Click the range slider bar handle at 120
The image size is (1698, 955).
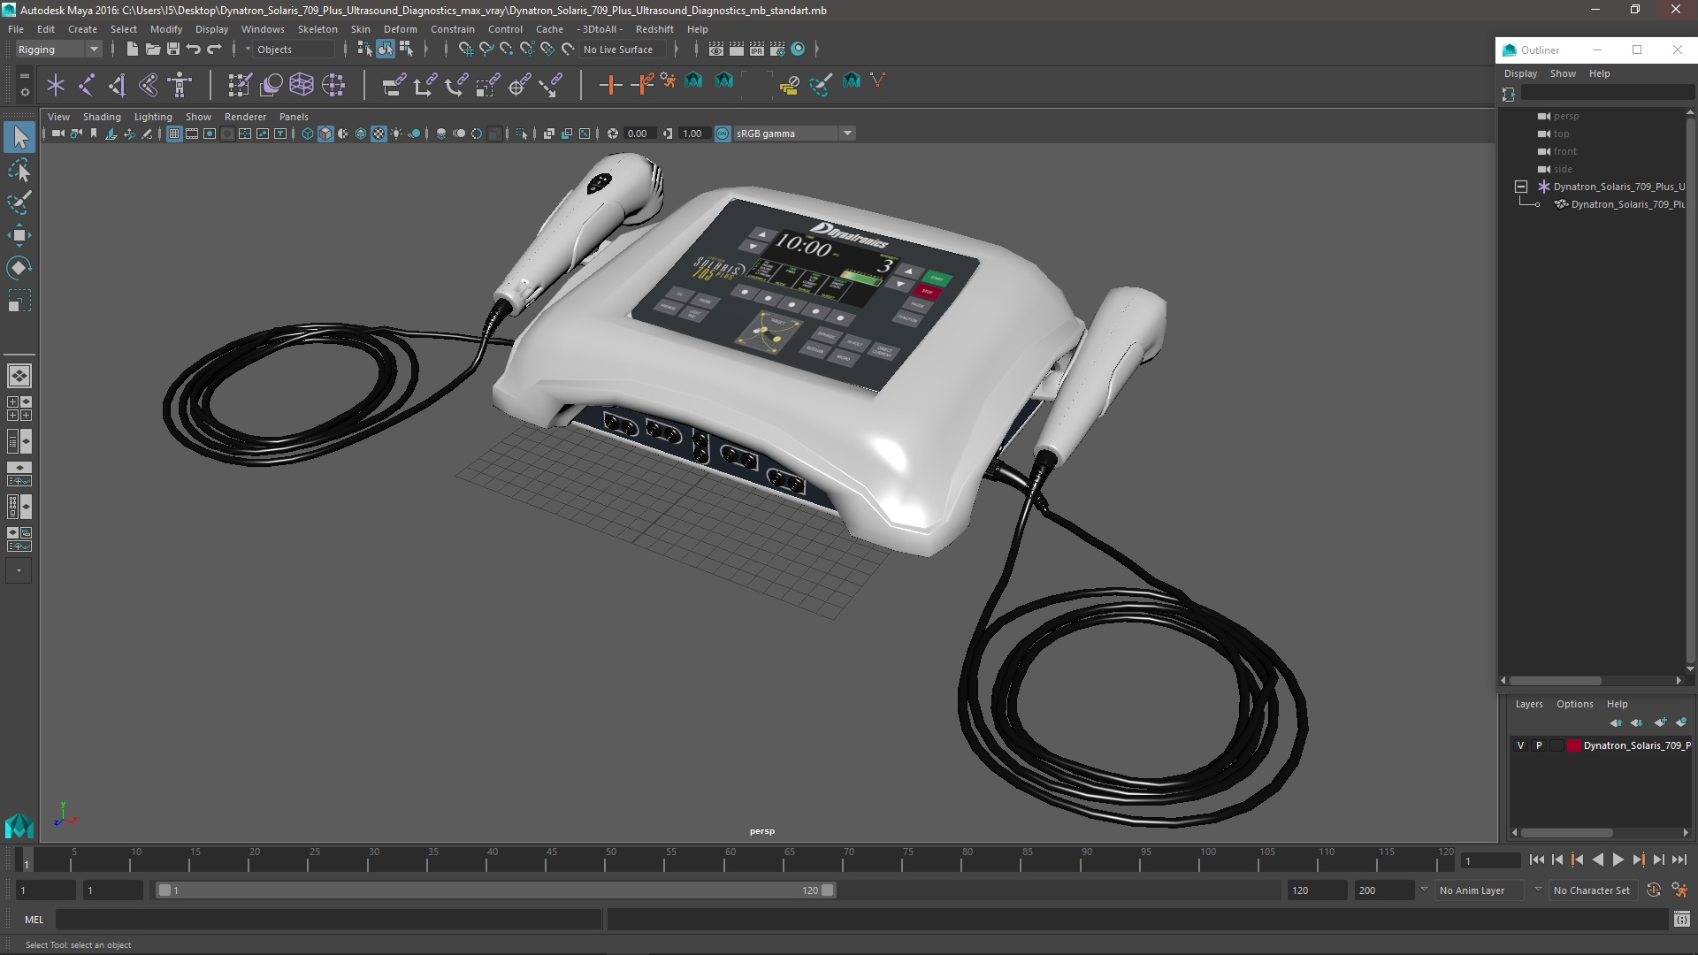[828, 890]
